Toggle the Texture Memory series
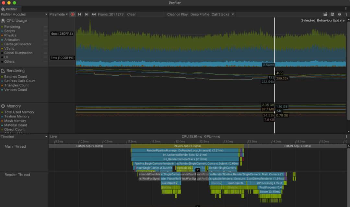Screen dimensions: 350x207 coord(2,116)
